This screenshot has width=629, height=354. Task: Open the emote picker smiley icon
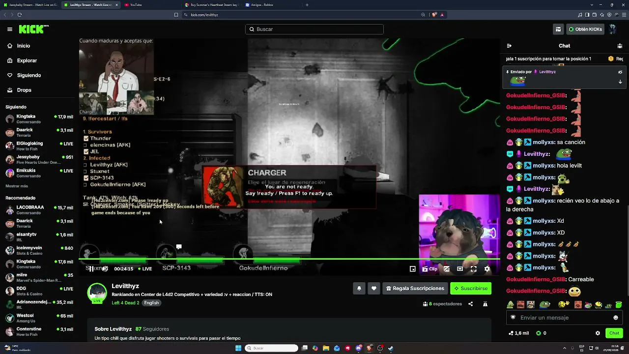[615, 318]
